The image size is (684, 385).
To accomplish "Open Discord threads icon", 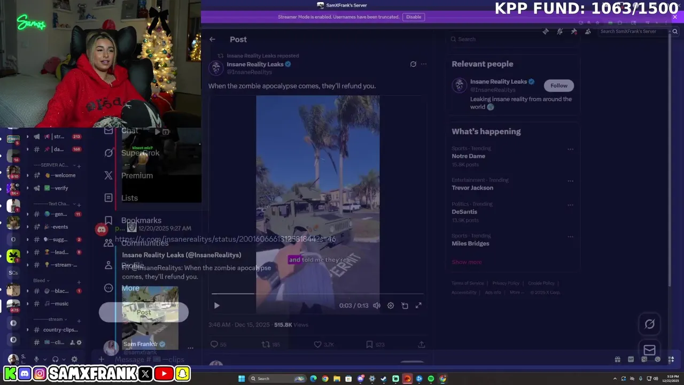I will click(x=546, y=32).
